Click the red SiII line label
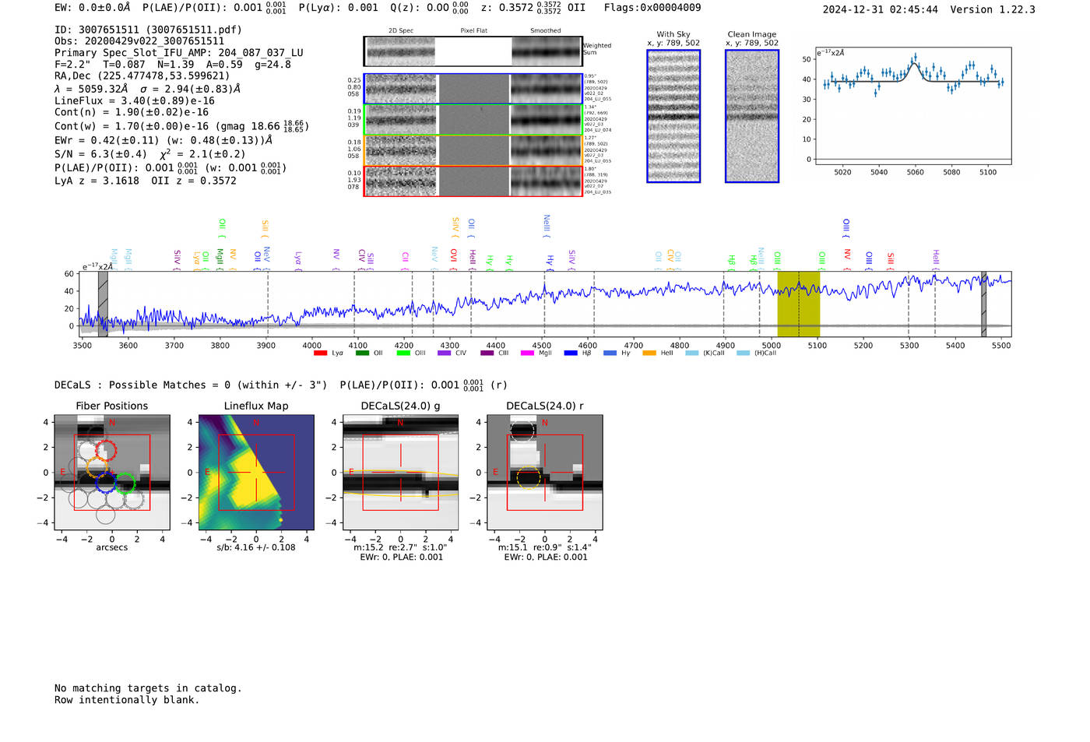This screenshot has height=742, width=1090. coord(891,261)
